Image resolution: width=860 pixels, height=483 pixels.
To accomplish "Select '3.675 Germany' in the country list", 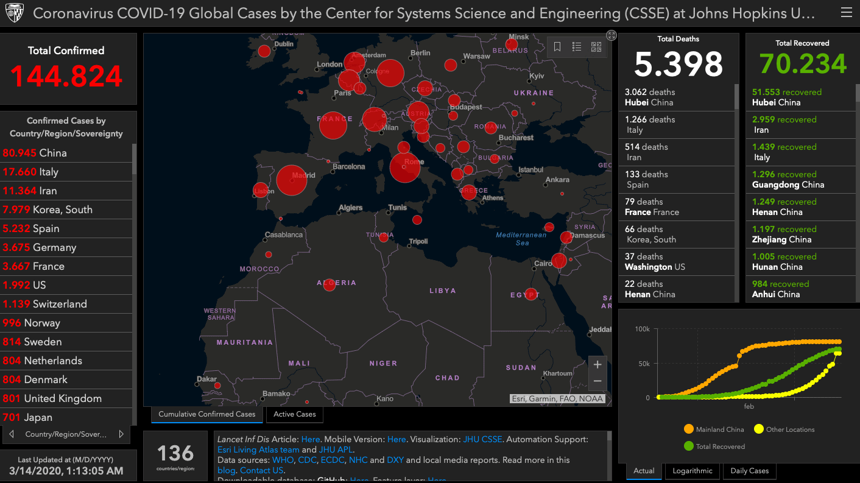I will pyautogui.click(x=66, y=247).
